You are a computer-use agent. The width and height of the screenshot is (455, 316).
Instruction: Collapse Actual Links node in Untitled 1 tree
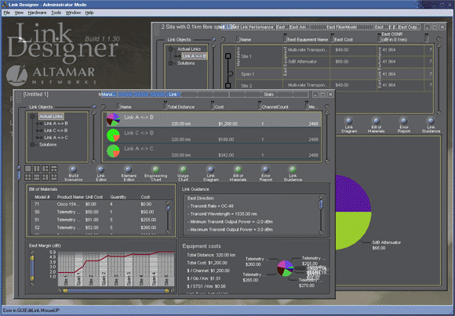[33, 117]
